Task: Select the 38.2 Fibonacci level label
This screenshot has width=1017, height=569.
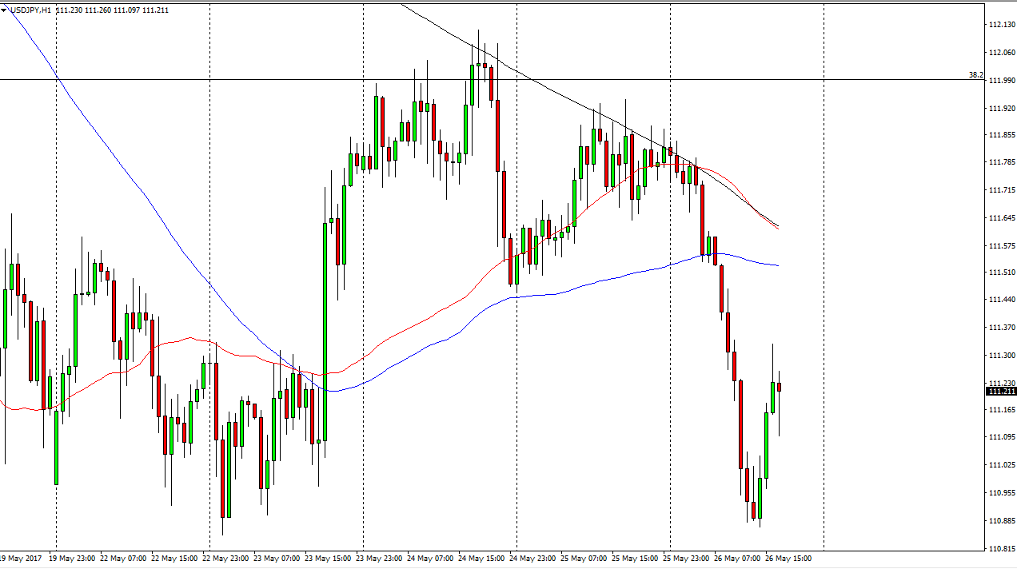Action: pyautogui.click(x=975, y=75)
